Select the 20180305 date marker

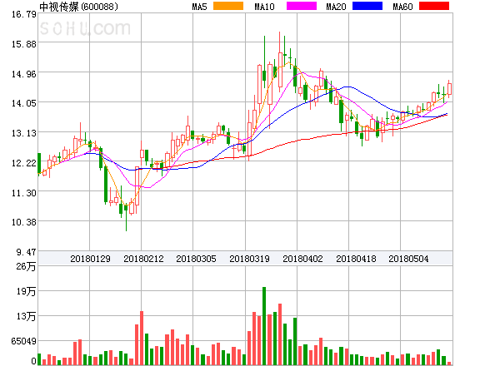point(196,259)
